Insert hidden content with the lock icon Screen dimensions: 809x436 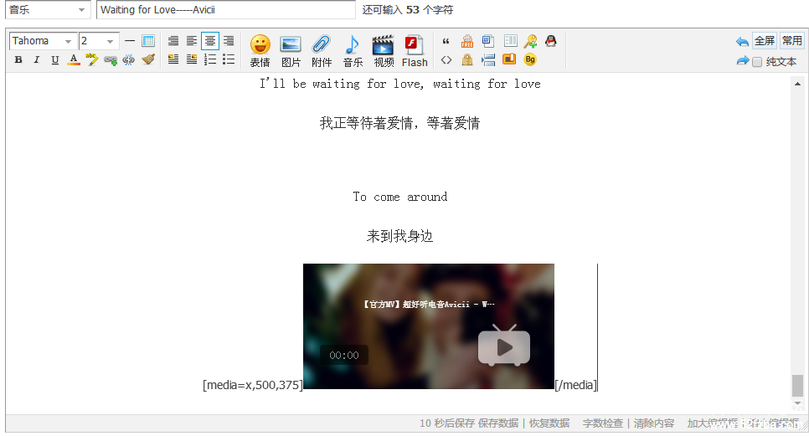point(467,59)
